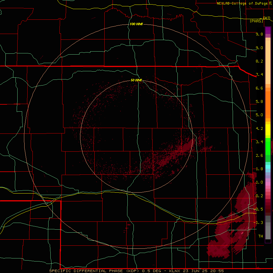Click the 9.8 value on color scale

(259, 34)
